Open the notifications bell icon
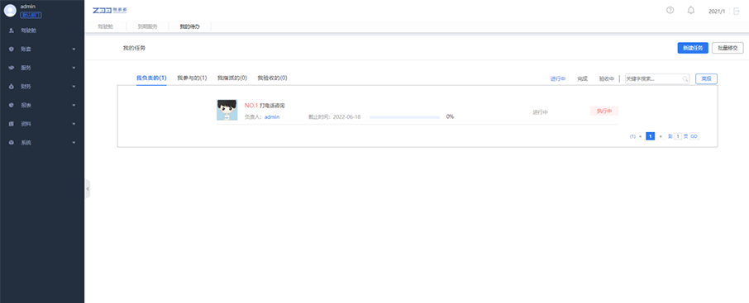 pos(691,10)
